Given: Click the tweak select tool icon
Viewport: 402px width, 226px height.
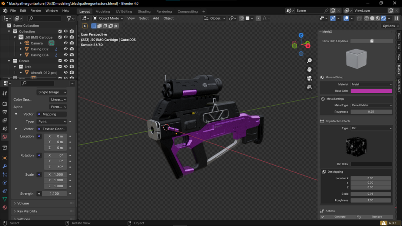Looking at the screenshot, I should [85, 26].
